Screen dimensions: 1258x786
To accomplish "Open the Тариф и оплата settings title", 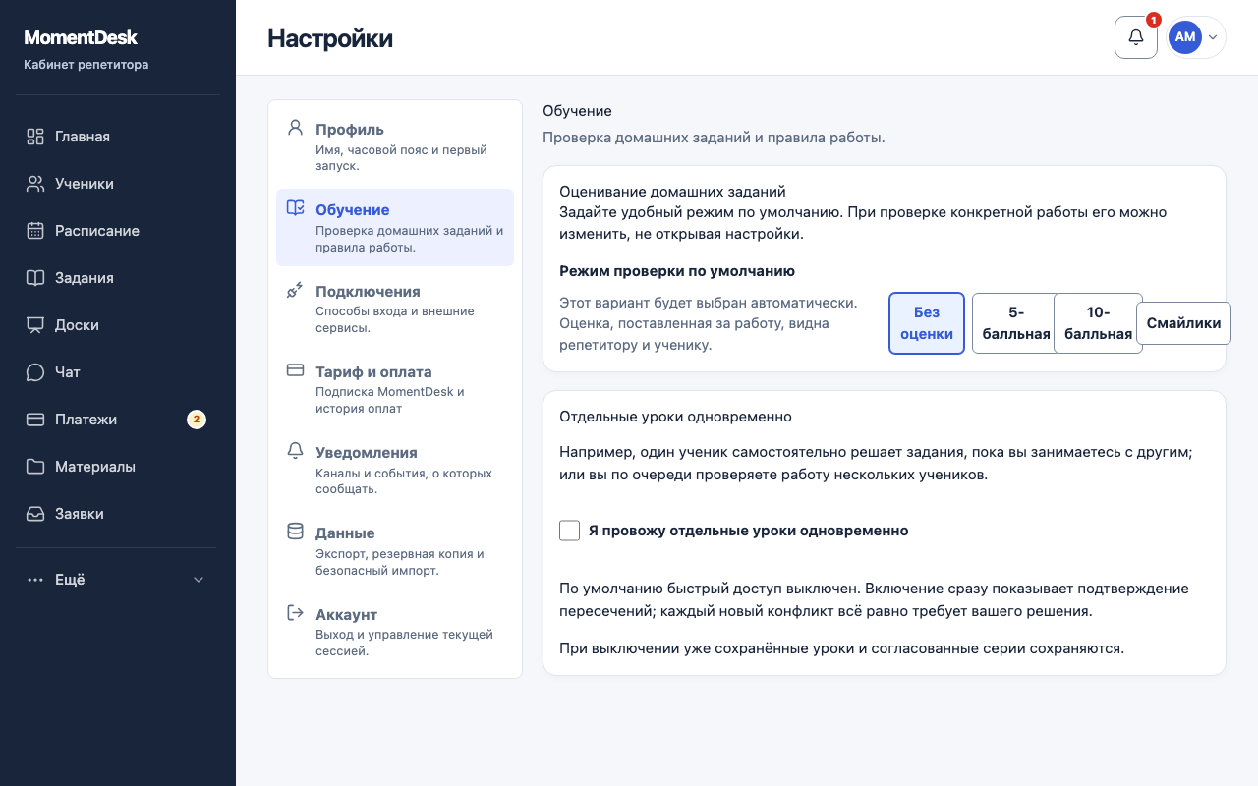I will click(373, 372).
